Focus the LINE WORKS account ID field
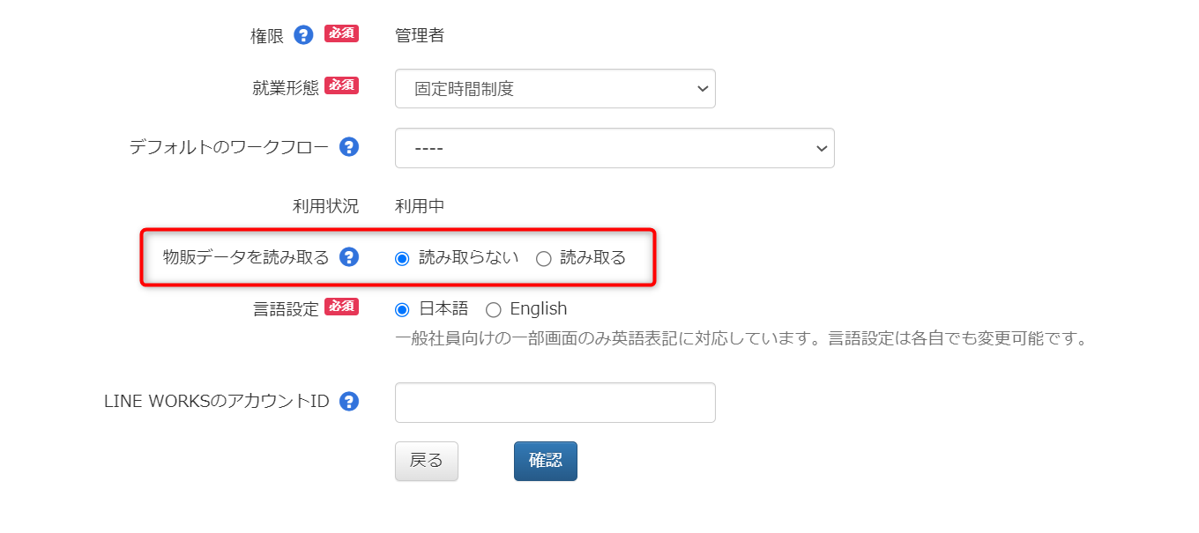This screenshot has height=533, width=1199. tap(555, 403)
